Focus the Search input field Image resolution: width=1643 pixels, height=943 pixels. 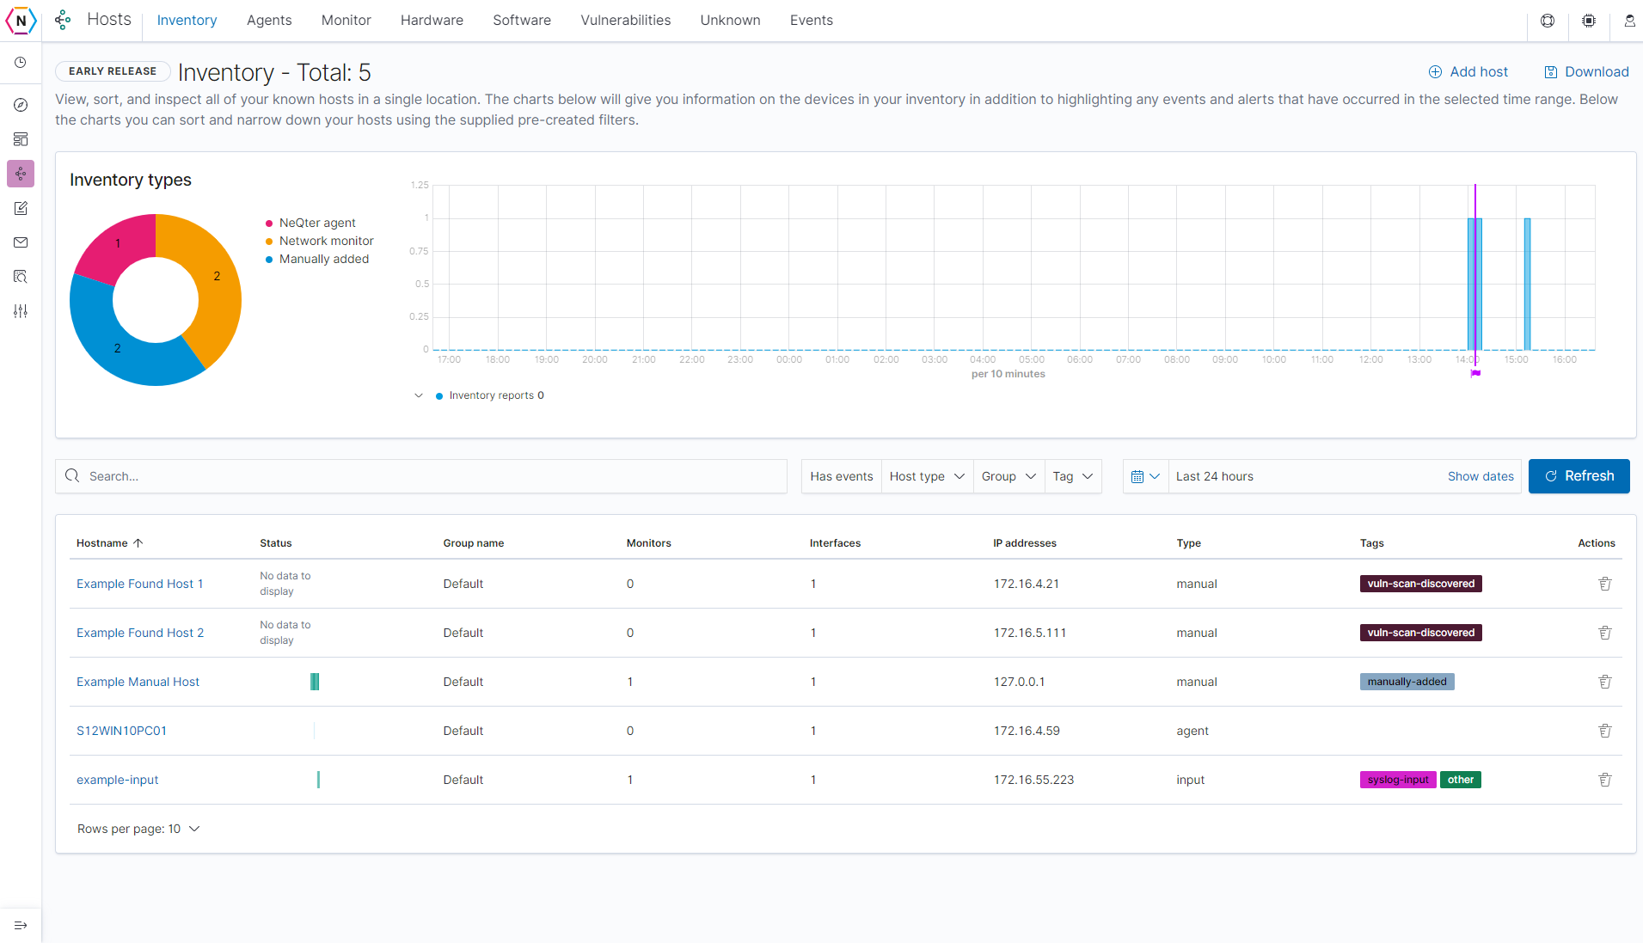[x=421, y=476]
